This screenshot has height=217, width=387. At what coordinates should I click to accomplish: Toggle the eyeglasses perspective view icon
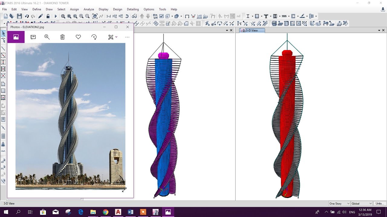pos(134,16)
